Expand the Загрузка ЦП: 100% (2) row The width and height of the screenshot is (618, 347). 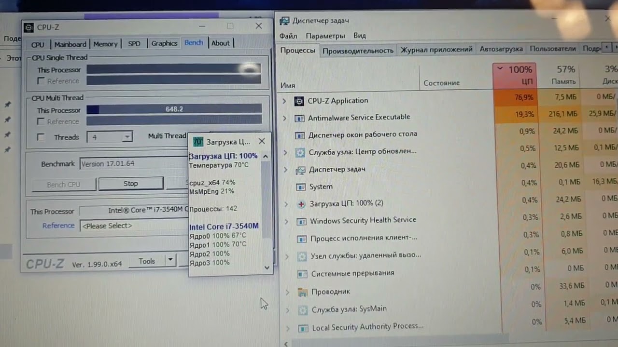286,204
